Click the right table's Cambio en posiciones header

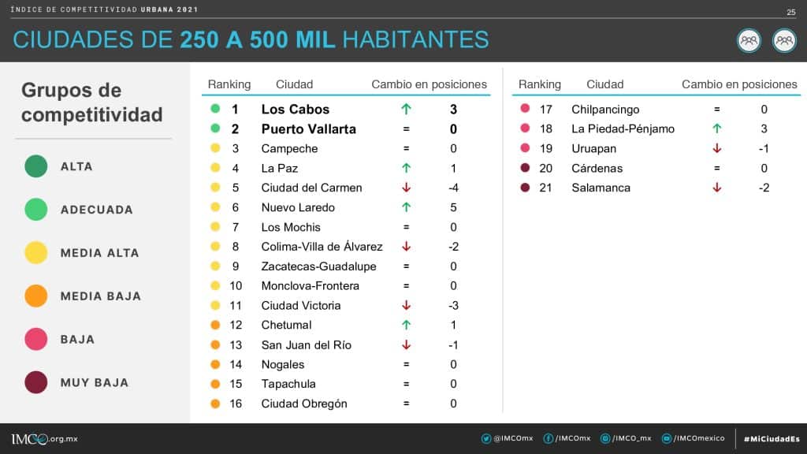pos(739,84)
